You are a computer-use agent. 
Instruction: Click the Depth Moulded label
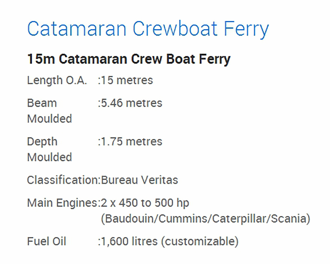coord(49,149)
